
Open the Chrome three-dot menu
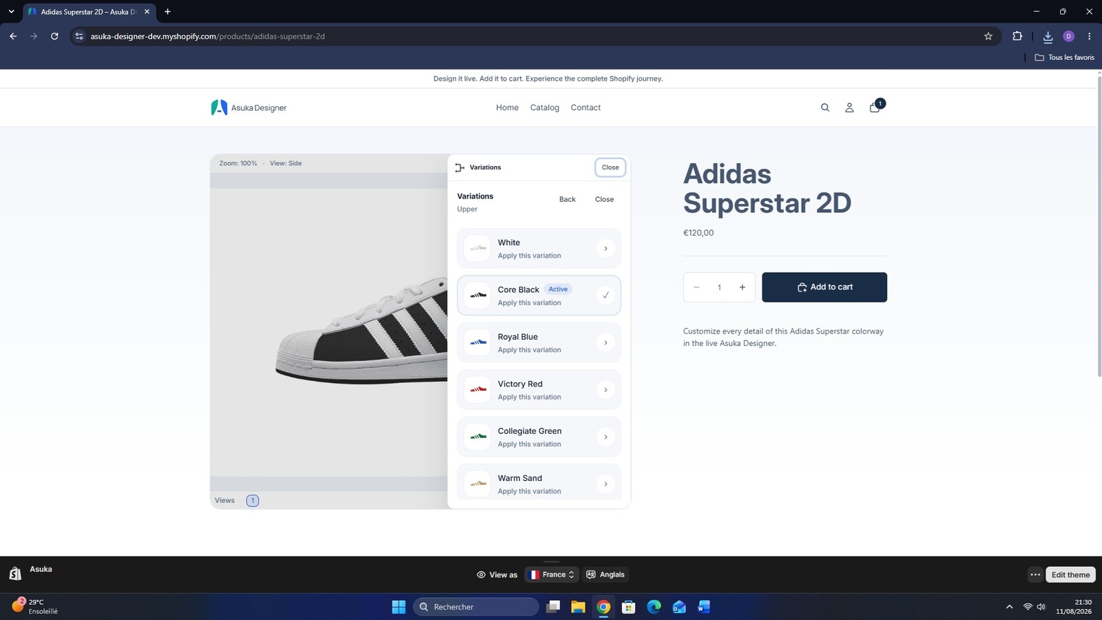(x=1089, y=37)
